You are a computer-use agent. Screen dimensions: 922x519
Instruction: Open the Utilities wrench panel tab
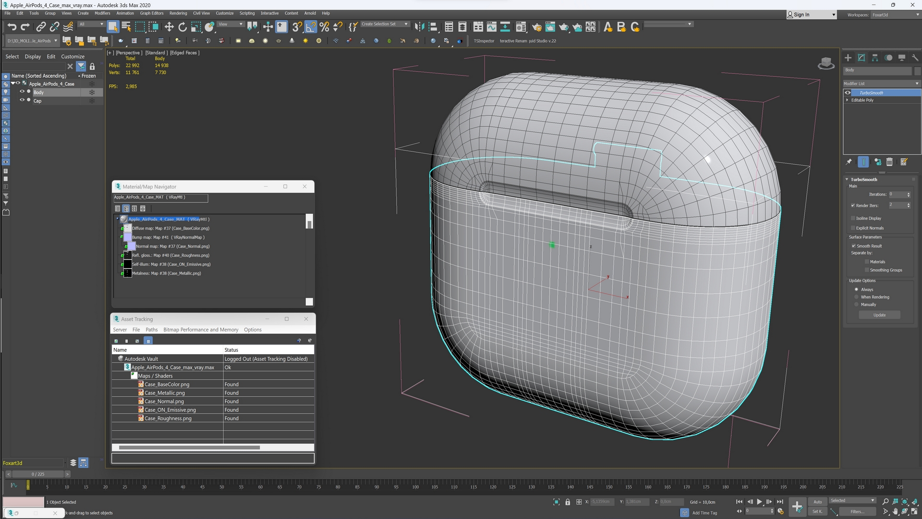(915, 58)
